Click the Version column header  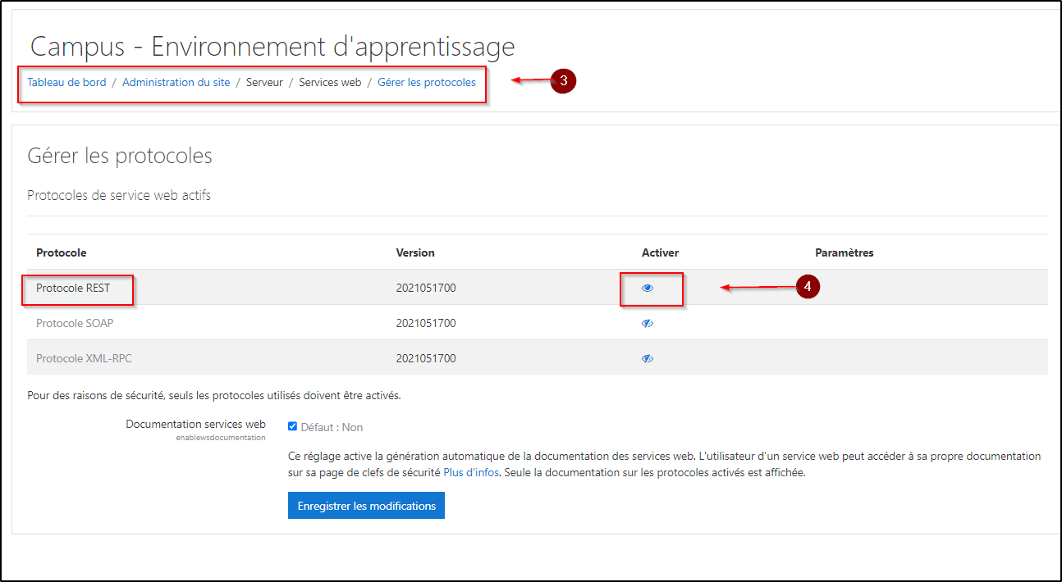(415, 252)
